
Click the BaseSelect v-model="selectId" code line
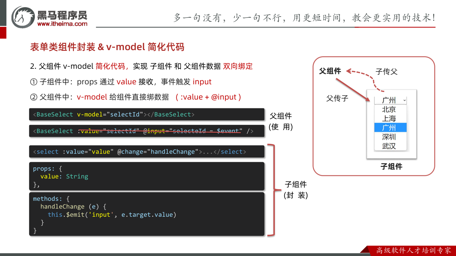point(147,114)
